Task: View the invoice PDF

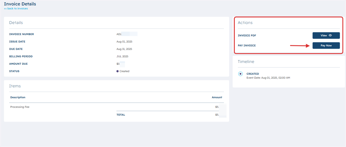Action: tap(326, 35)
